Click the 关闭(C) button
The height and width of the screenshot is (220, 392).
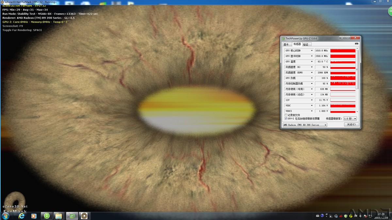351,125
